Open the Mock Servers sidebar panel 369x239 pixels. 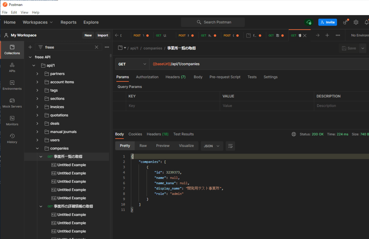coord(12,103)
